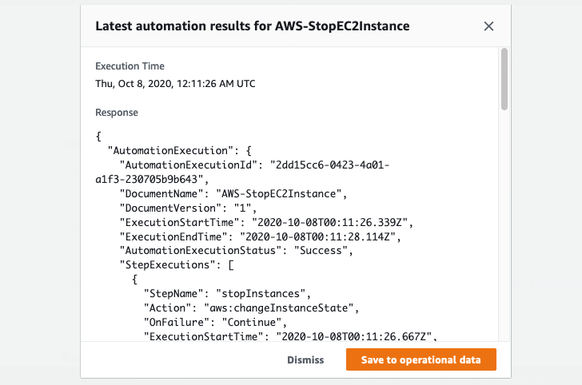Close the automation results dialog
Screen dimensions: 582x385
coord(488,26)
